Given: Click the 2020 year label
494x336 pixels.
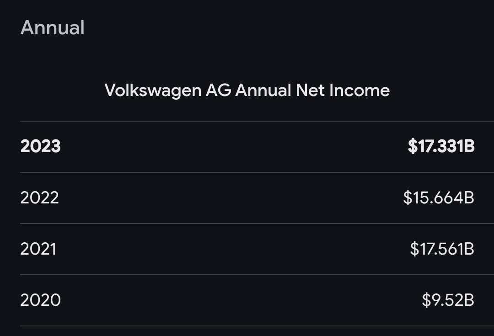Looking at the screenshot, I should pyautogui.click(x=40, y=300).
